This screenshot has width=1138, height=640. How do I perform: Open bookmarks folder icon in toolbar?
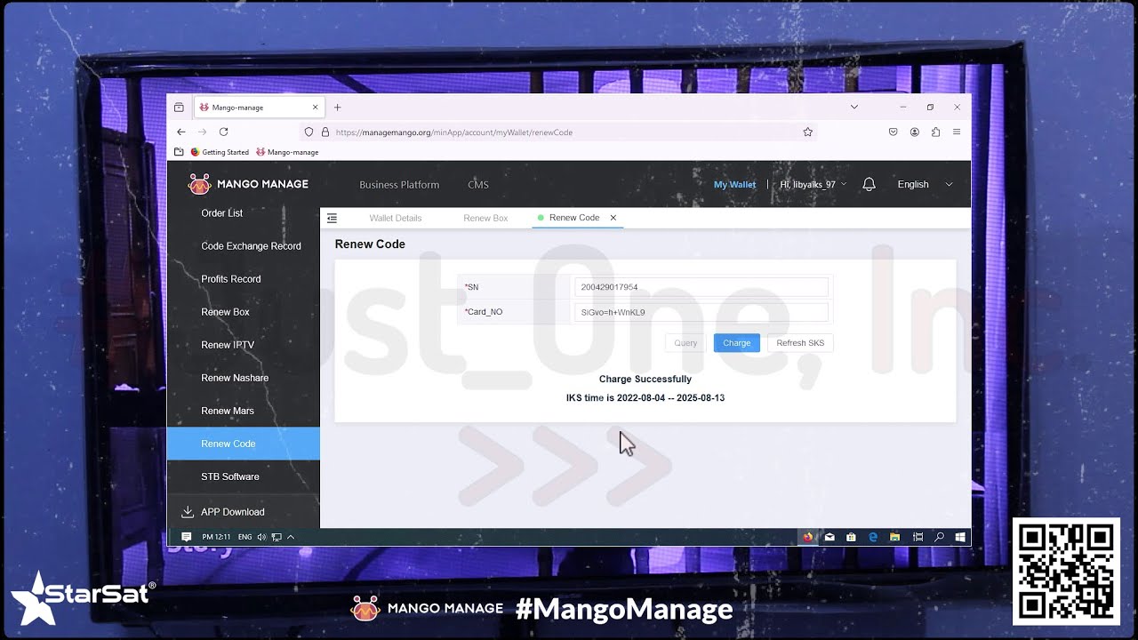coord(179,152)
